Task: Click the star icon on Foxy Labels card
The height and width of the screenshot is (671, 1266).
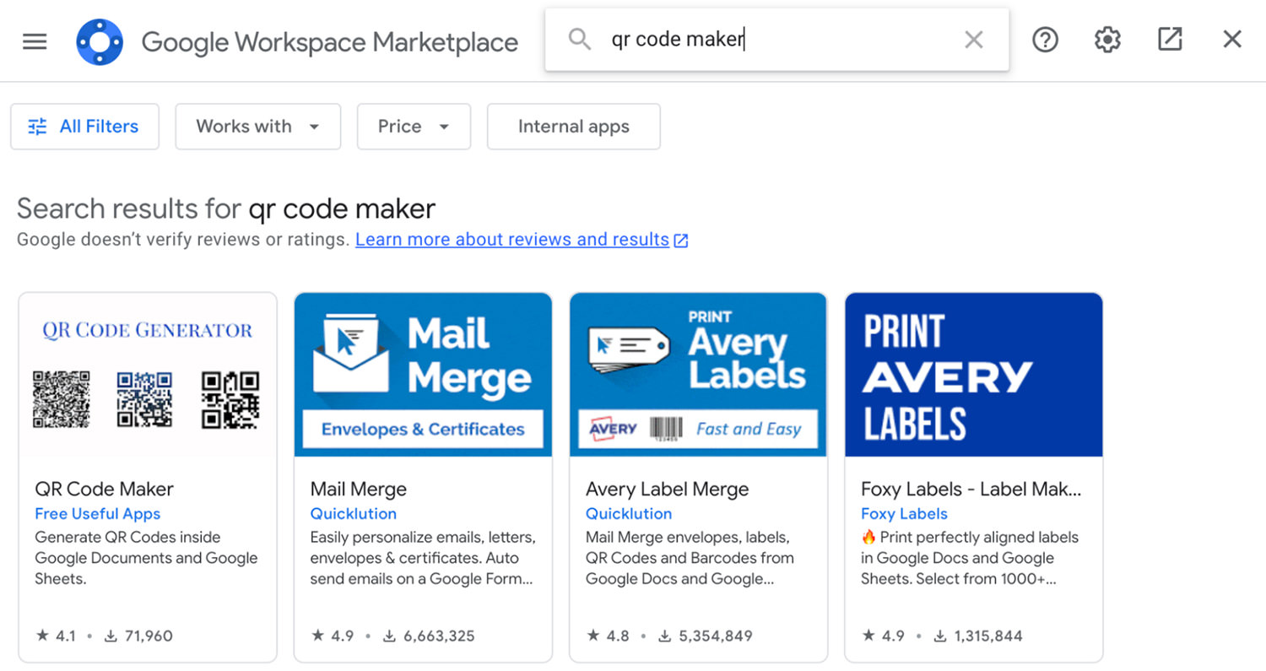Action: pyautogui.click(x=868, y=636)
